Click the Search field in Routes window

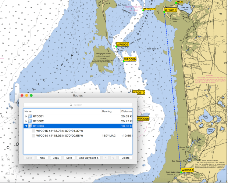78,105
